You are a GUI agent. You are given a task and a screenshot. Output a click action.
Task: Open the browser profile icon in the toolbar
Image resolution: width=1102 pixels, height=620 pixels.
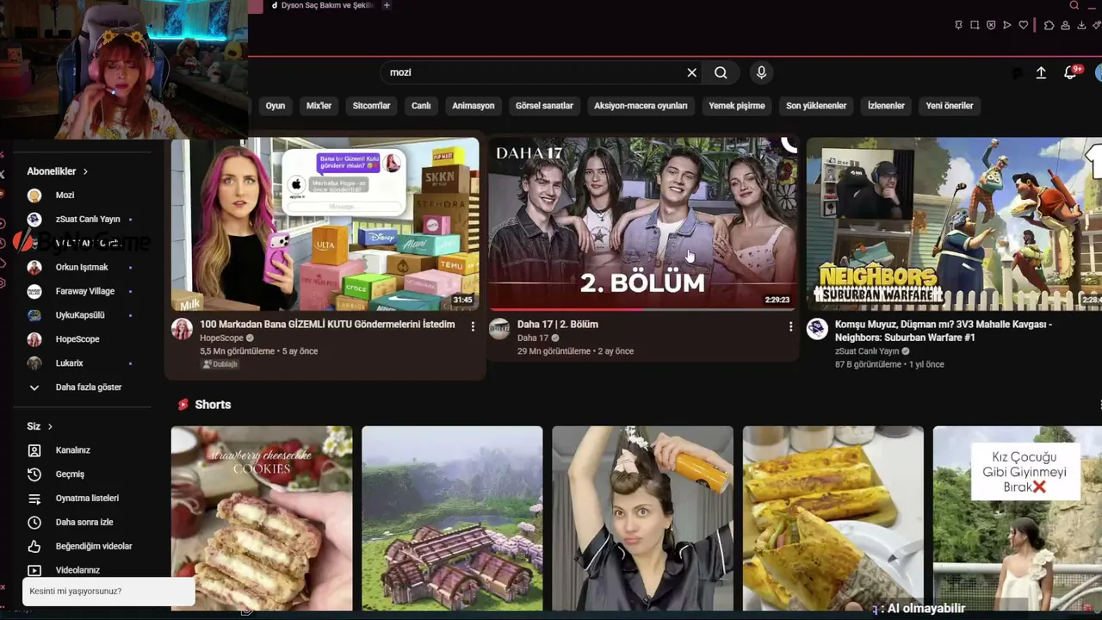point(1065,25)
